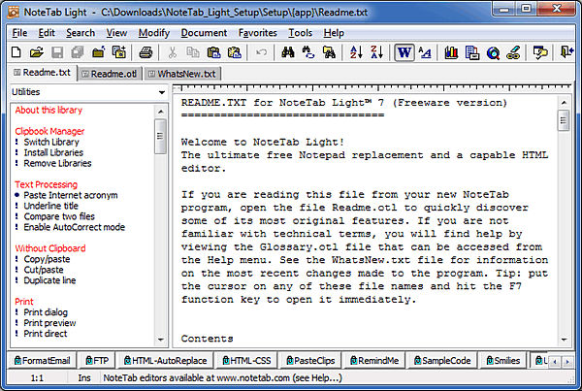
Task: Switch to the Readme.otl tab
Action: pyautogui.click(x=110, y=74)
